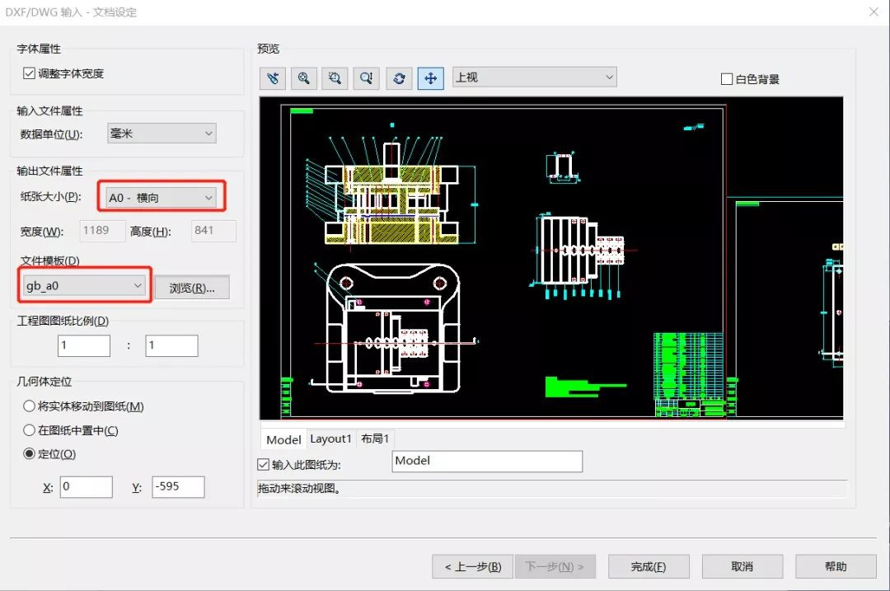890x591 pixels.
Task: Click the 浏览 browse button
Action: [192, 288]
